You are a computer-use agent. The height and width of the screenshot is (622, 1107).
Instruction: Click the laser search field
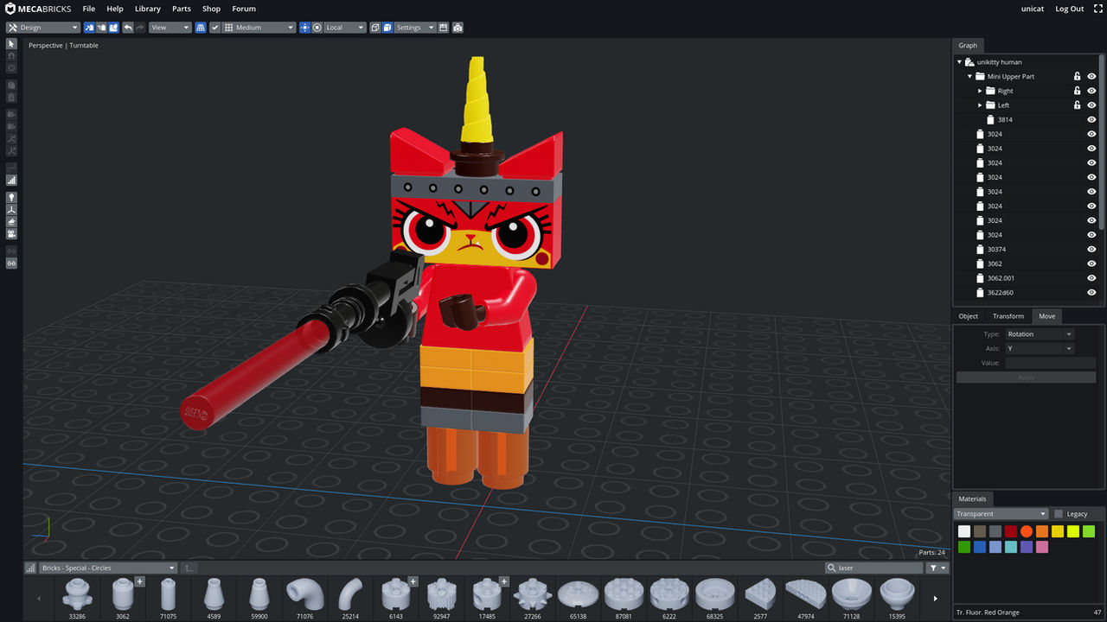click(x=873, y=568)
